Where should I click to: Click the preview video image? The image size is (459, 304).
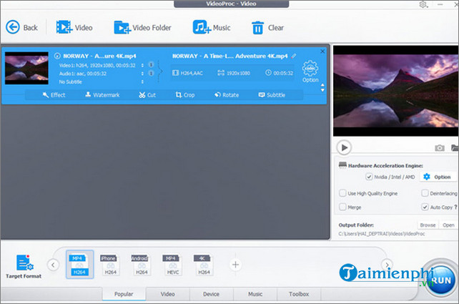coord(396,91)
